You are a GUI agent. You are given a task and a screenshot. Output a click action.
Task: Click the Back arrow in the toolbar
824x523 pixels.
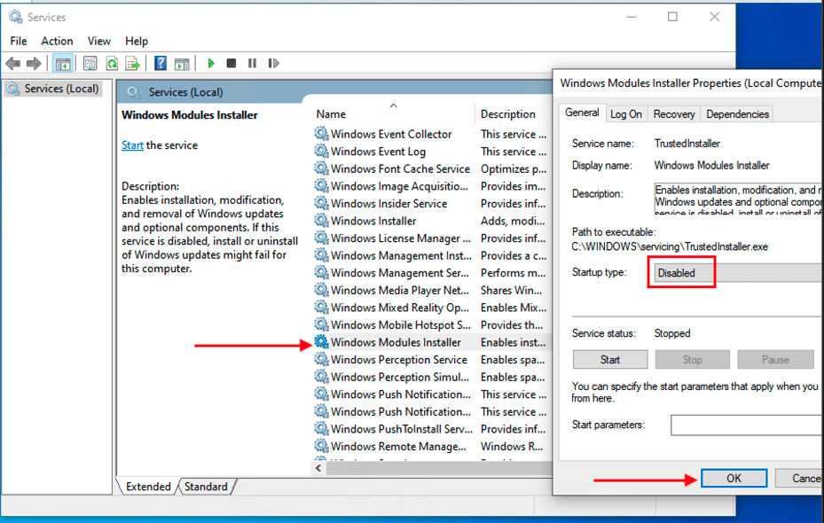point(12,63)
